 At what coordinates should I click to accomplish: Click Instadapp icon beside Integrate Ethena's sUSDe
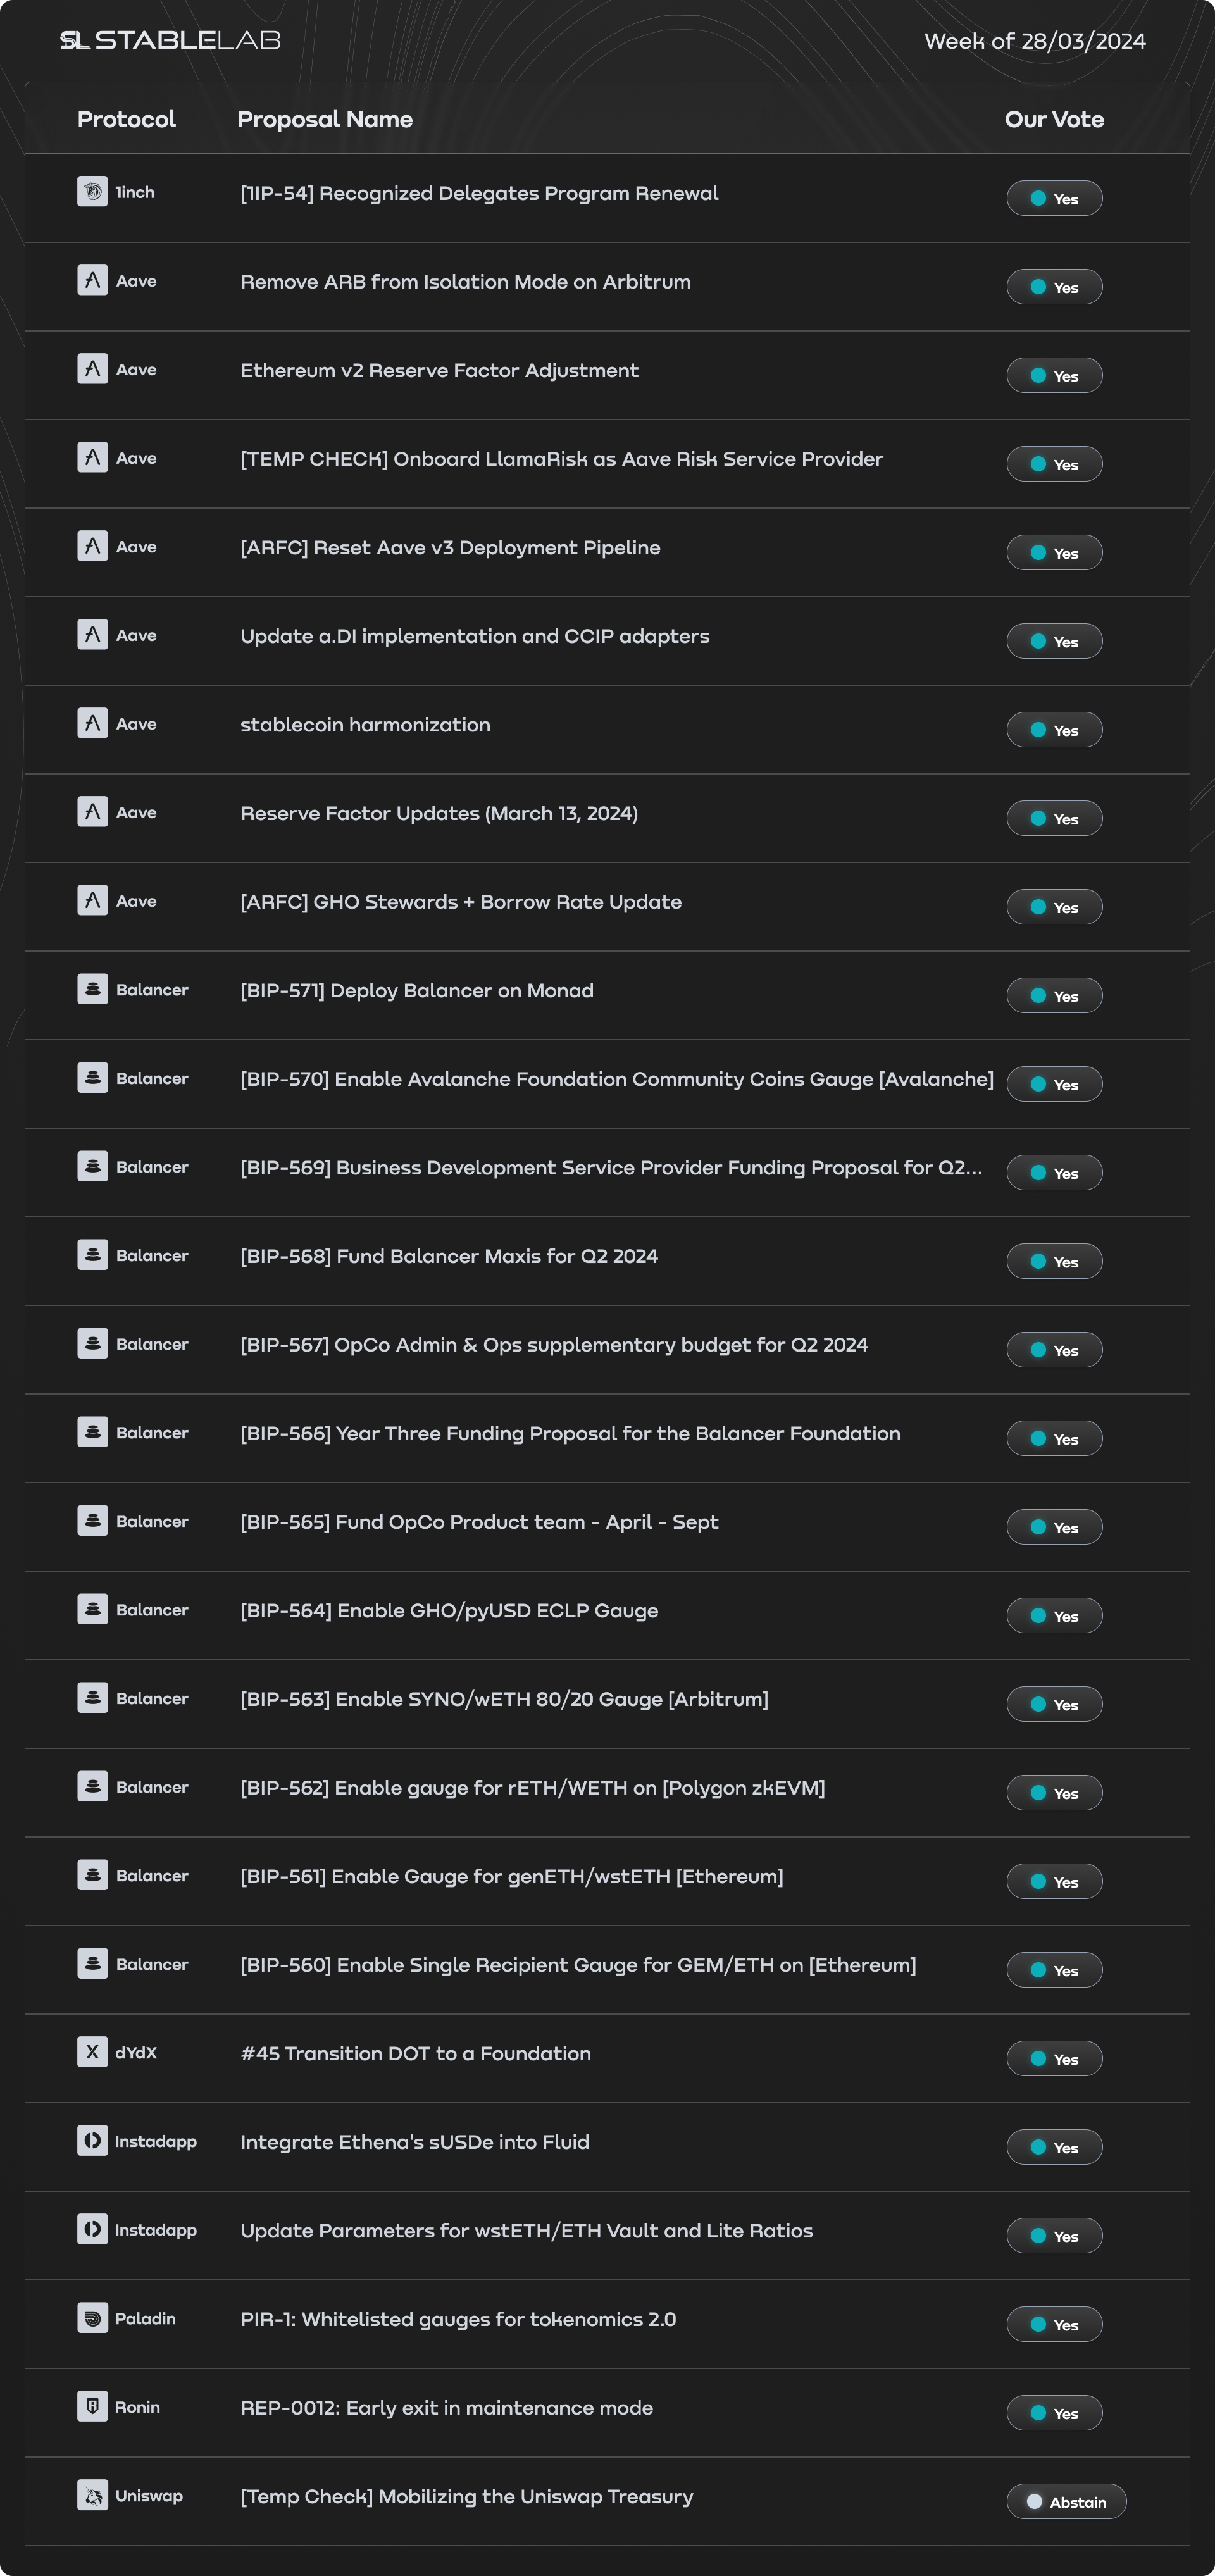(92, 2140)
